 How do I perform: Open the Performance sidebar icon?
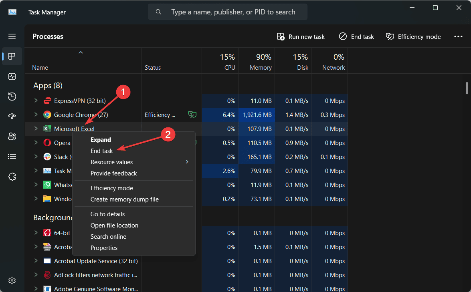[12, 77]
